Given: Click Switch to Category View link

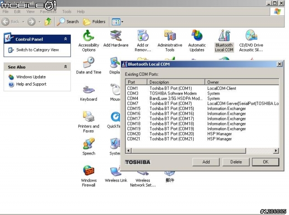Looking at the screenshot, I should (x=37, y=50).
